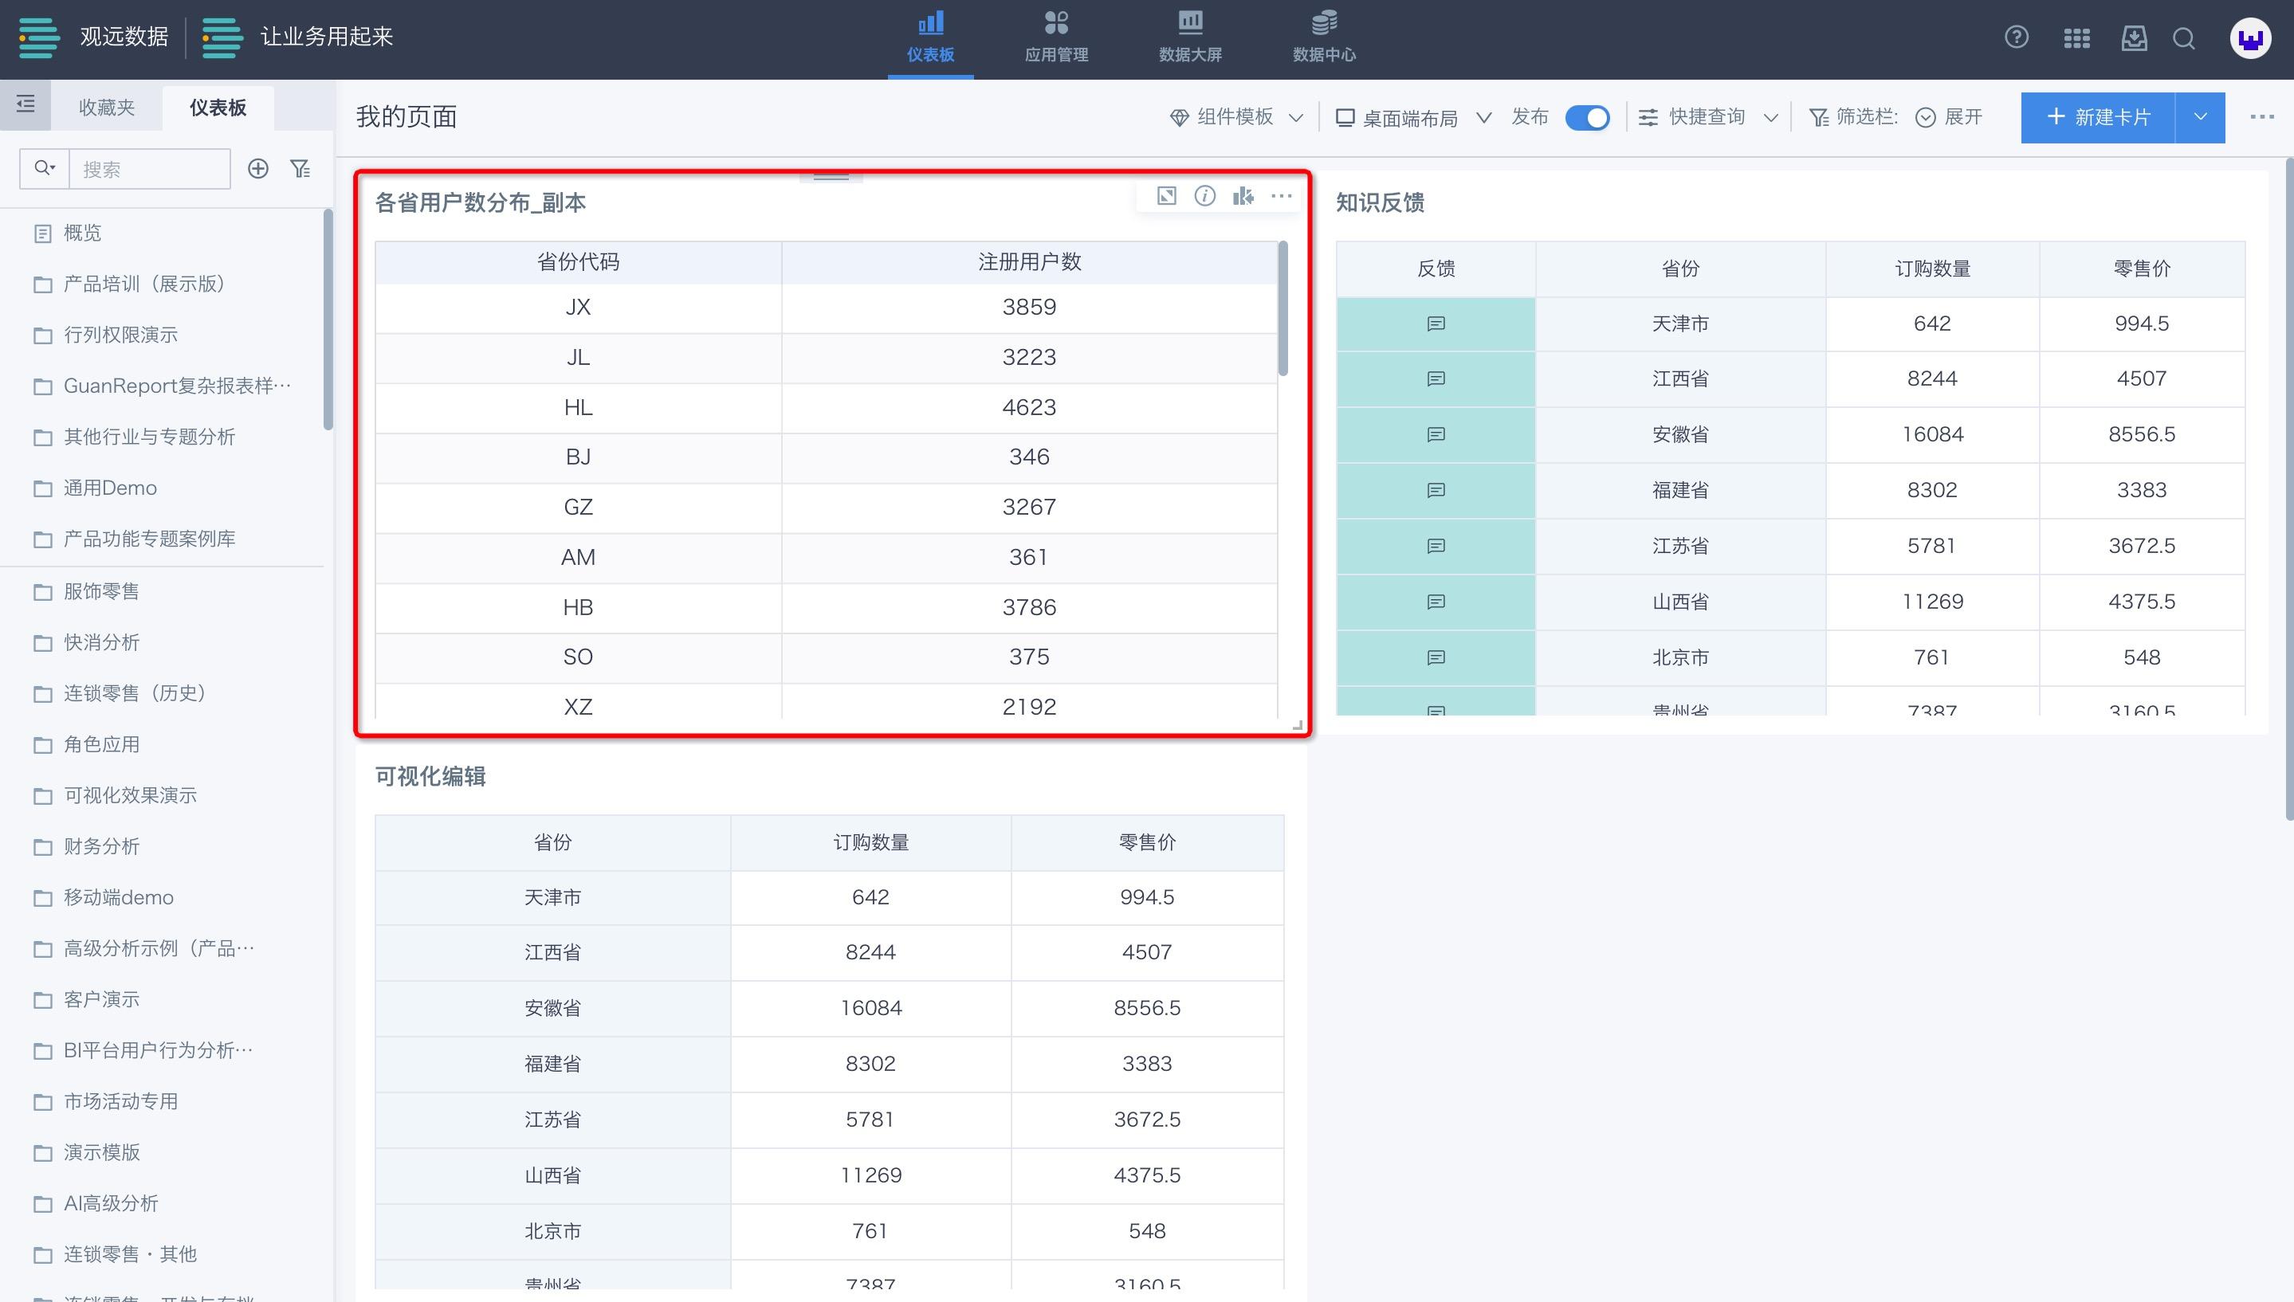The width and height of the screenshot is (2294, 1302).
Task: Click chart edit icon on 各省用户数分布_副本 card
Action: [1243, 196]
